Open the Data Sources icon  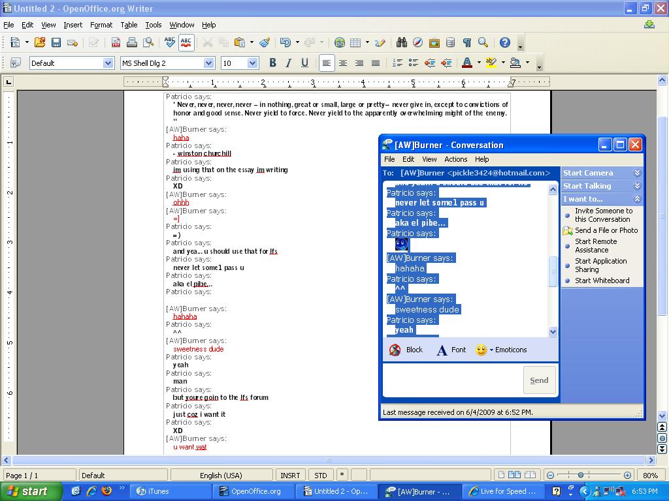(450, 42)
